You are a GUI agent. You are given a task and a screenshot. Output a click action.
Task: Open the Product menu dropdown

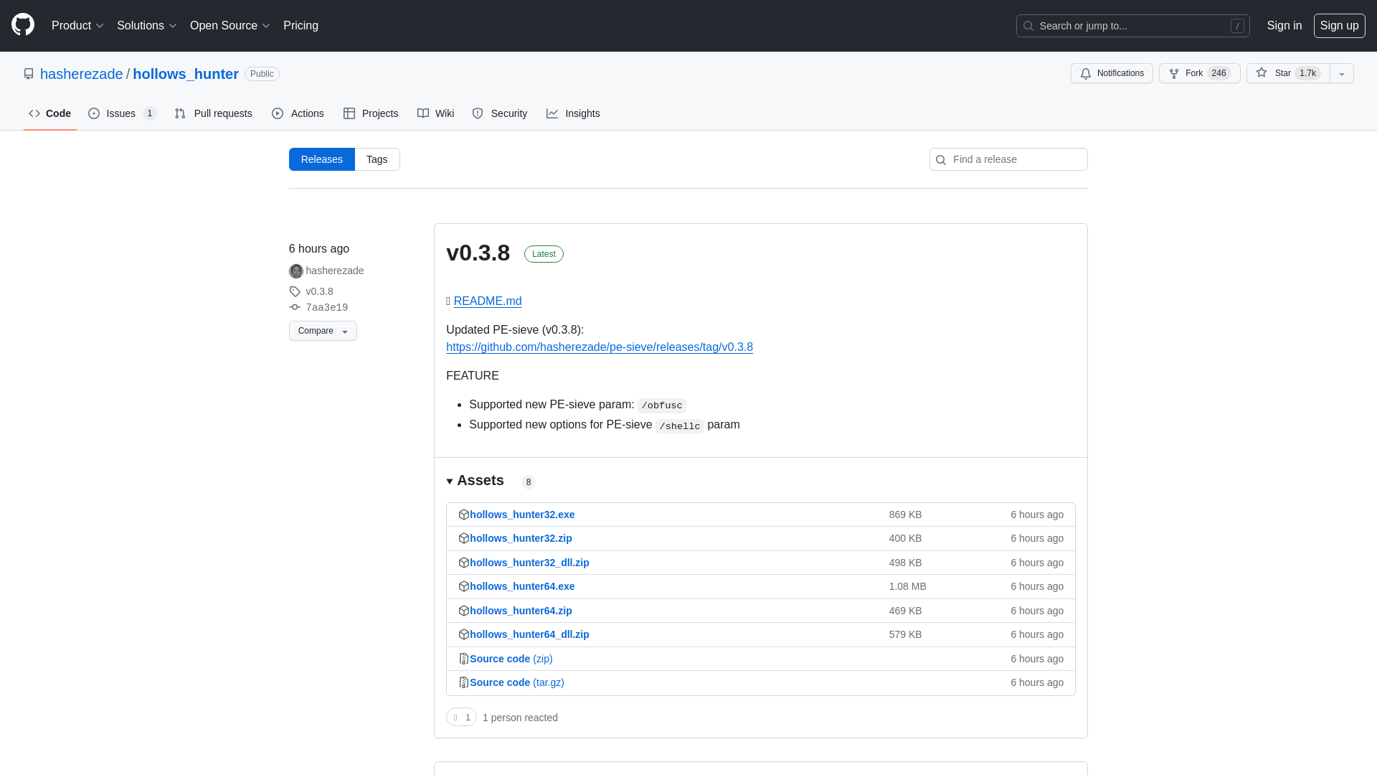[77, 26]
